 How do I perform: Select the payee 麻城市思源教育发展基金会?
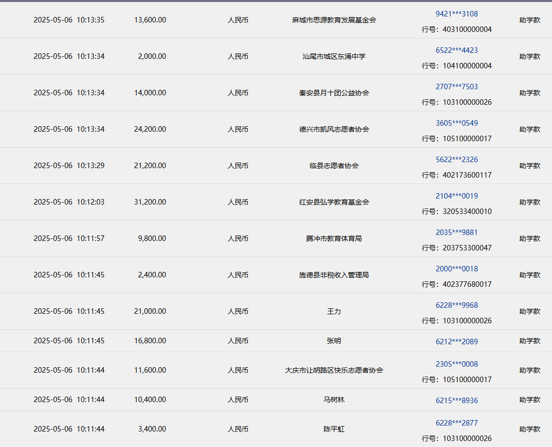334,20
